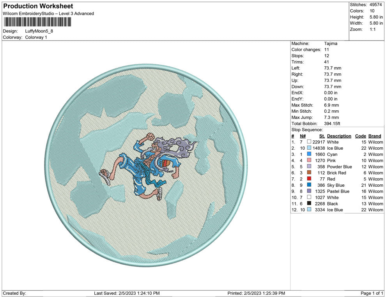
Task: Click the barcode under the worksheet title
Action: point(38,22)
